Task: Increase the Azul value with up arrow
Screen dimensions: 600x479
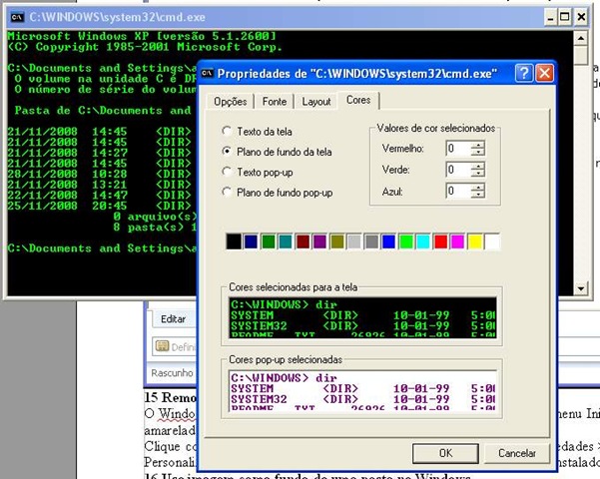Action: pyautogui.click(x=478, y=187)
